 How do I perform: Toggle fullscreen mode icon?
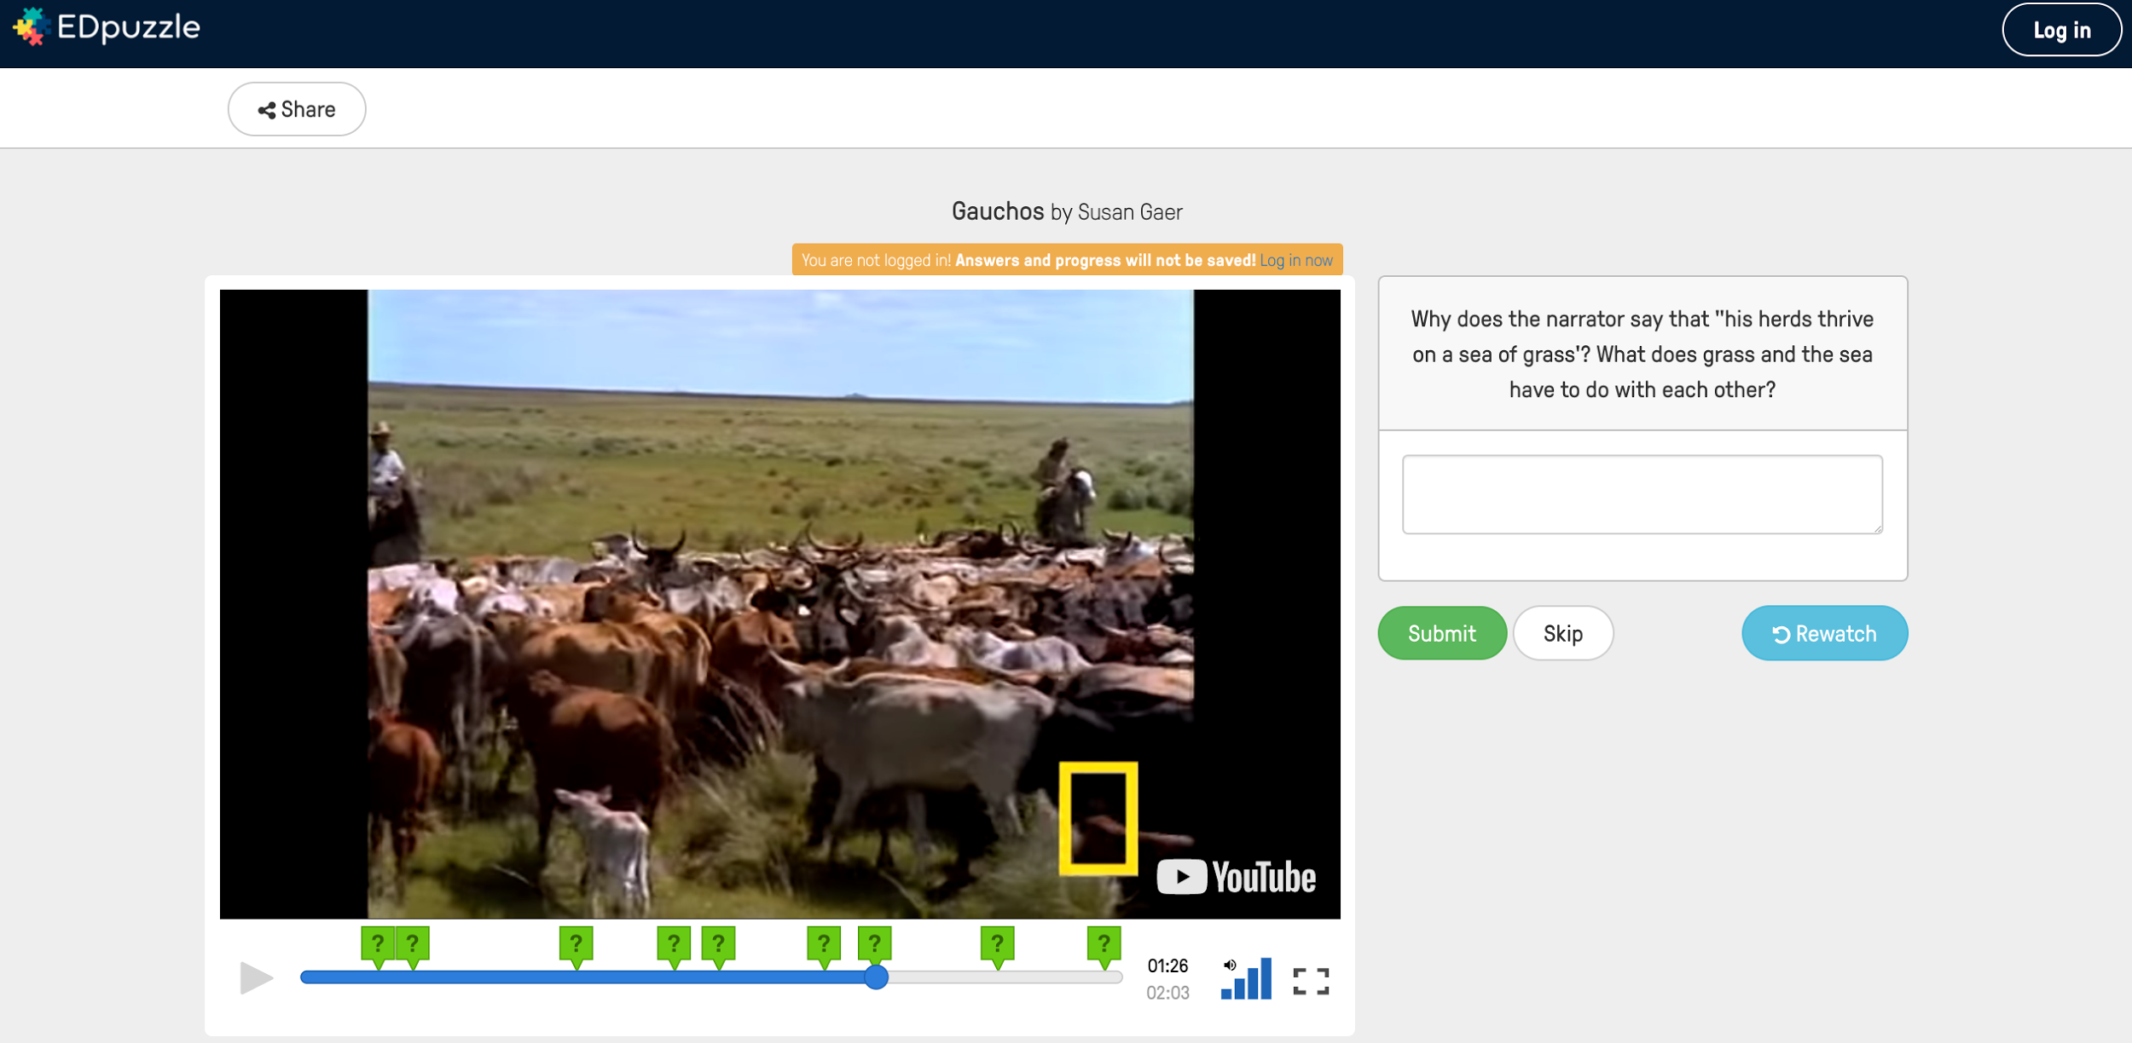point(1310,981)
